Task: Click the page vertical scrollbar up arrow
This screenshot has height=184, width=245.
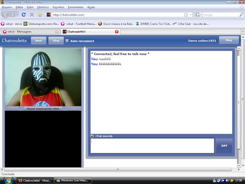Action: pos(243,37)
